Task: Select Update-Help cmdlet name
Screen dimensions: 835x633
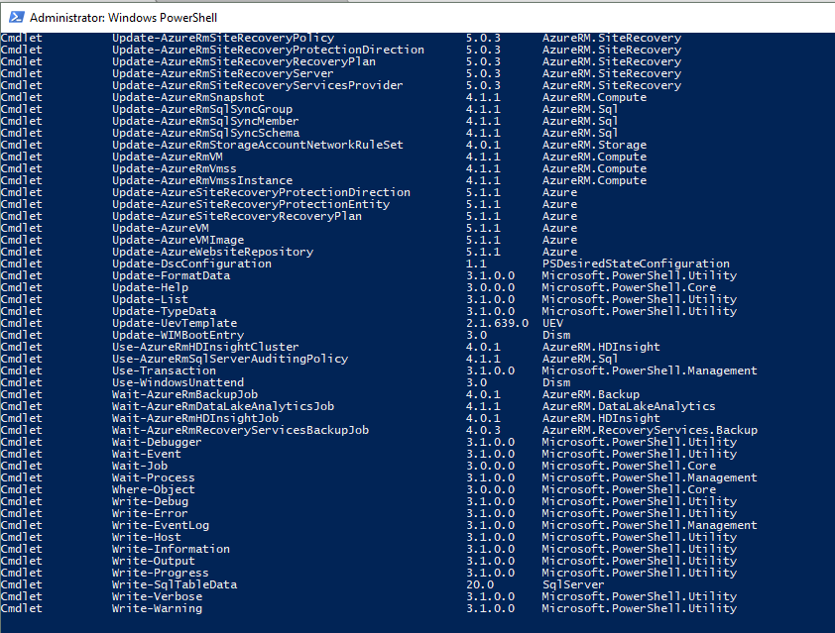Action: point(150,287)
